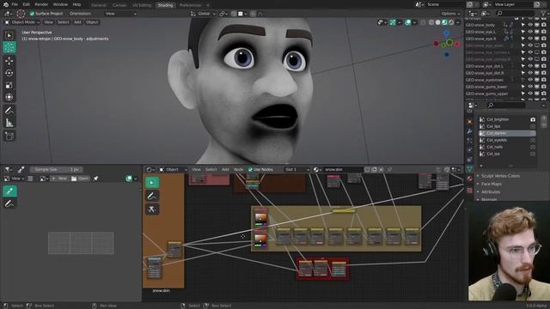Activate the Select tool in node editor
The image size is (550, 309).
[x=152, y=183]
